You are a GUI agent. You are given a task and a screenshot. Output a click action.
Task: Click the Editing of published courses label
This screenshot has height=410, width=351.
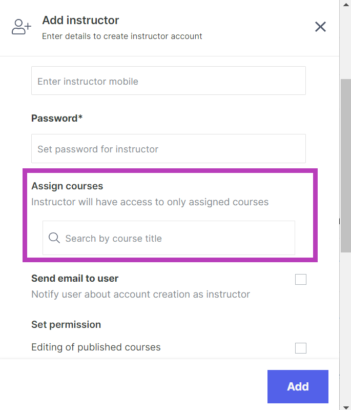(x=96, y=347)
